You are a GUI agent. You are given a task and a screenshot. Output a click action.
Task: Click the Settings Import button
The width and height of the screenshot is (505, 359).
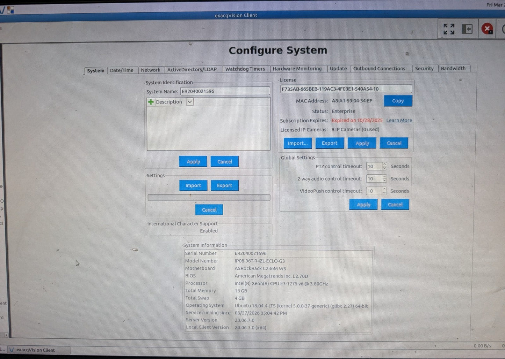click(193, 185)
